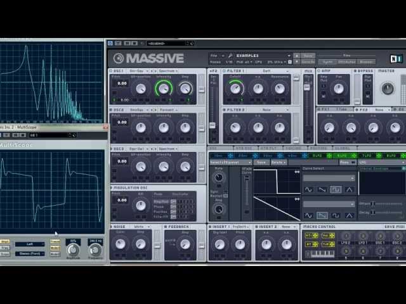Click the blue modulation handle of 4 Env

[304, 156]
